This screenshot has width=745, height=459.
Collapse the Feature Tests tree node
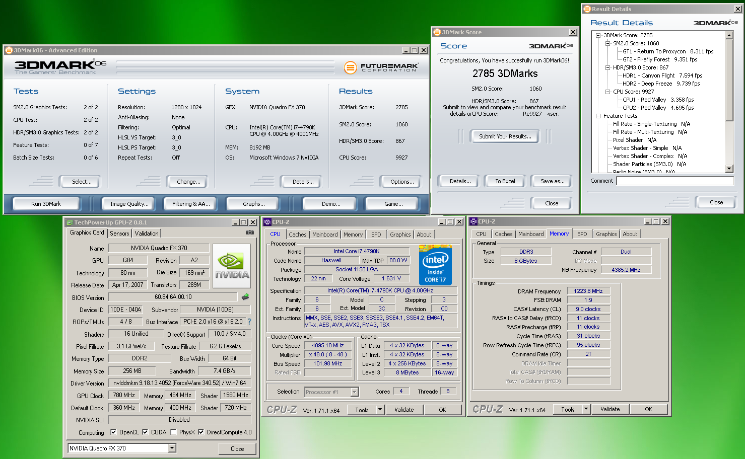click(x=598, y=116)
